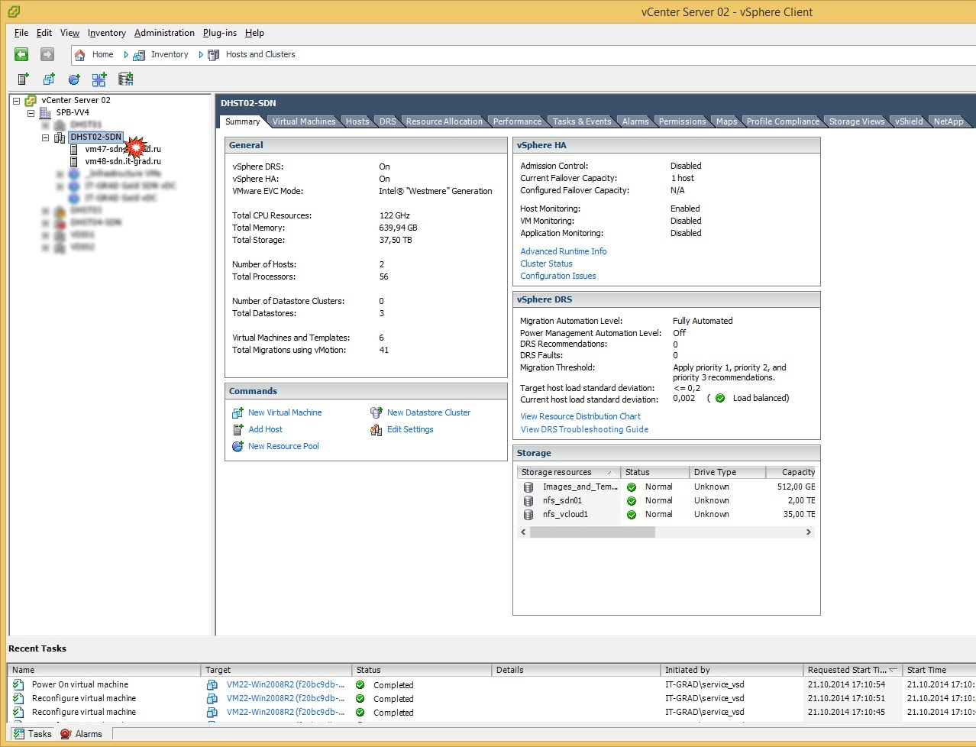Open the Tasks & Events tab

coord(582,121)
